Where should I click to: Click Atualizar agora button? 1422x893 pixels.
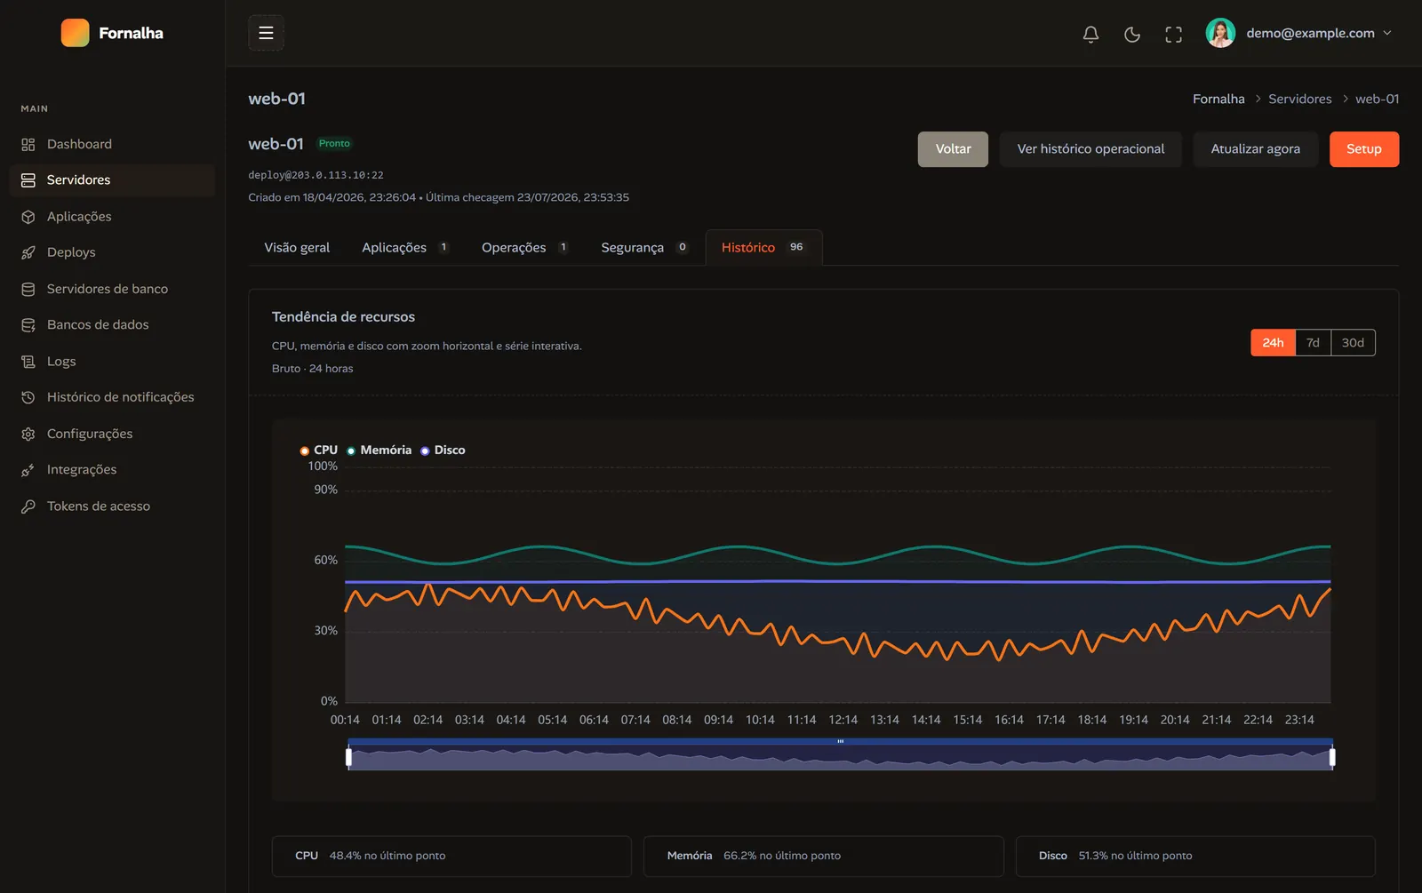pyautogui.click(x=1255, y=149)
